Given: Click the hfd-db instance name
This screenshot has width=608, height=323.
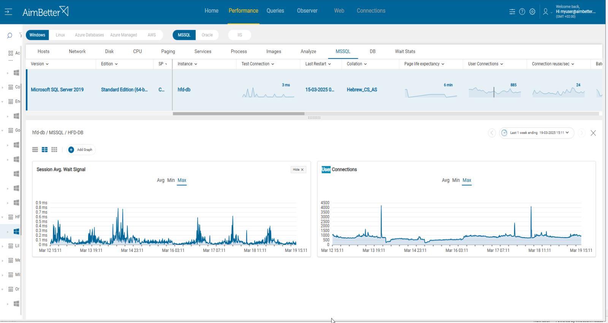Looking at the screenshot, I should [184, 90].
